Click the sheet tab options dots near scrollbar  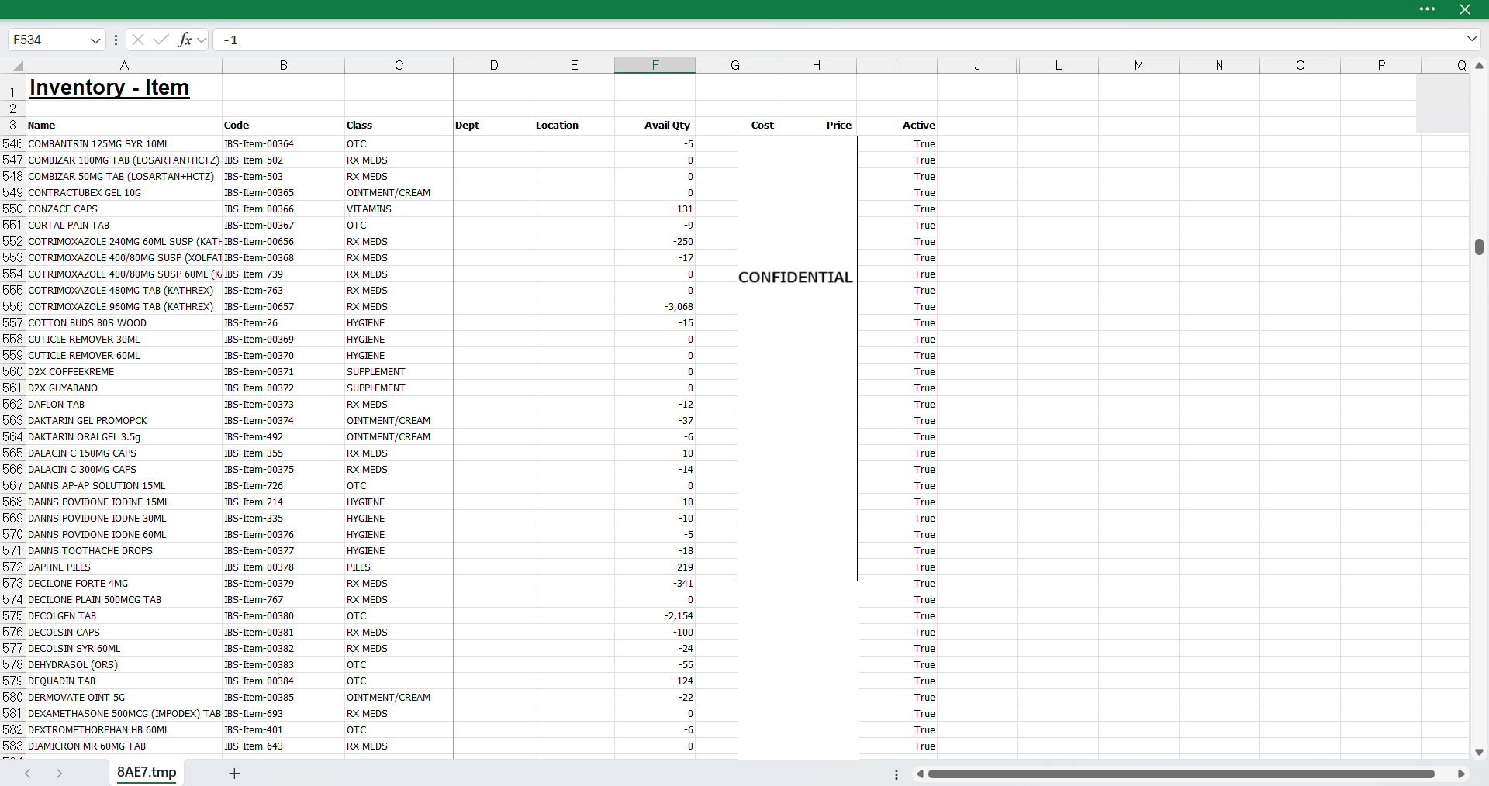(897, 774)
